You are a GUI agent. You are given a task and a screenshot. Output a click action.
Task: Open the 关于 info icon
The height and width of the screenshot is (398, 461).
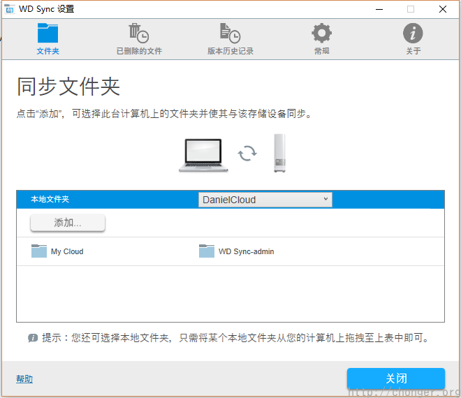[x=413, y=33]
